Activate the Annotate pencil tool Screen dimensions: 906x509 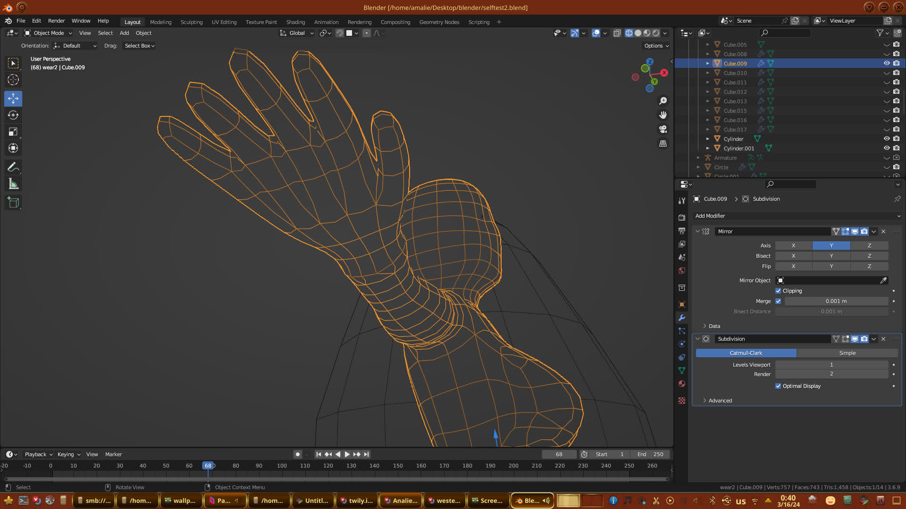13,167
